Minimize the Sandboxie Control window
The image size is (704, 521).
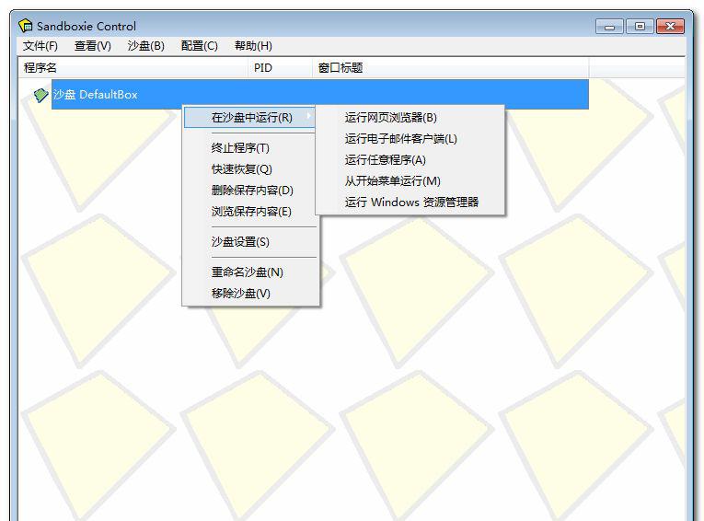609,27
